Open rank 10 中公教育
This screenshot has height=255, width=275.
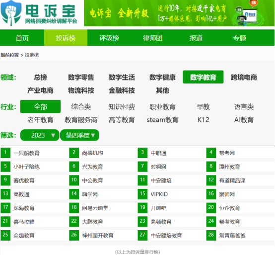tap(92, 180)
